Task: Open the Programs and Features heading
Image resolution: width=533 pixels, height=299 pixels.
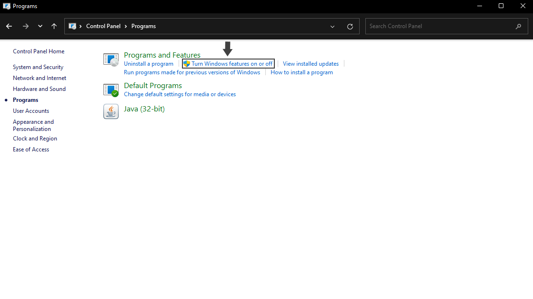Action: pyautogui.click(x=162, y=55)
